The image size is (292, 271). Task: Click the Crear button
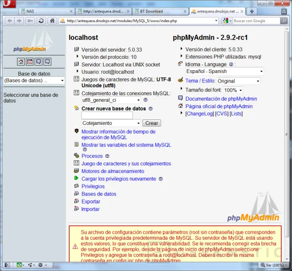pos(151,123)
